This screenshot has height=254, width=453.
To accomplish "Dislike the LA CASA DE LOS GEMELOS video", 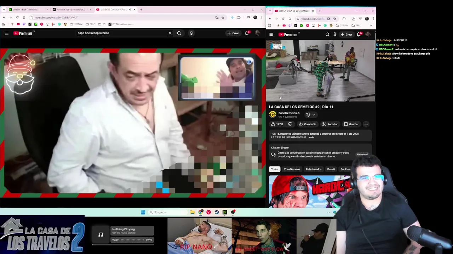I will coord(290,124).
